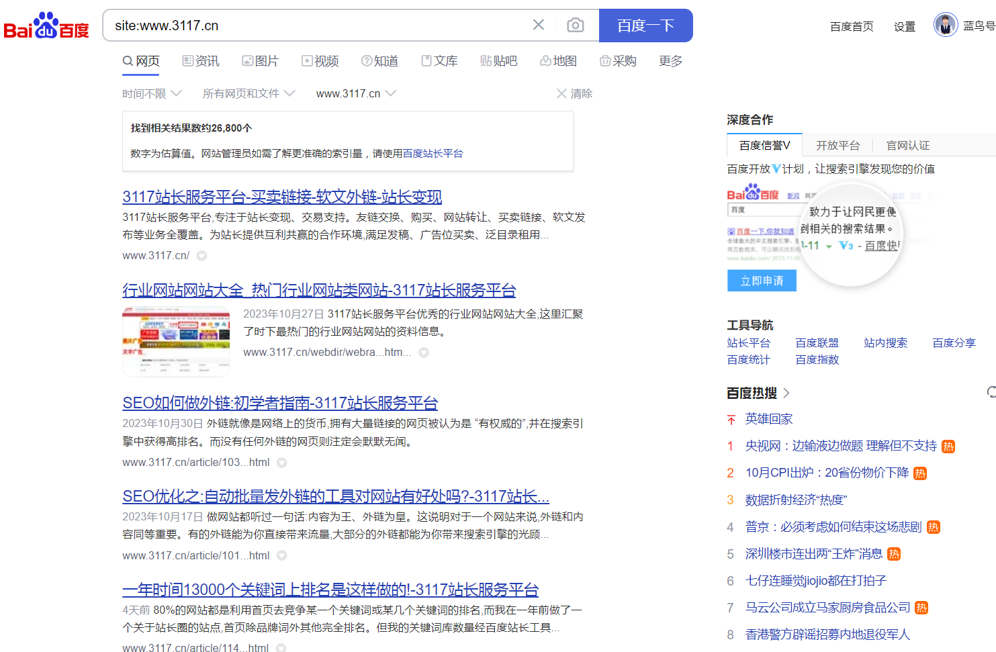
Task: Click snapshot arrow next to article/101...html
Action: pyautogui.click(x=282, y=556)
